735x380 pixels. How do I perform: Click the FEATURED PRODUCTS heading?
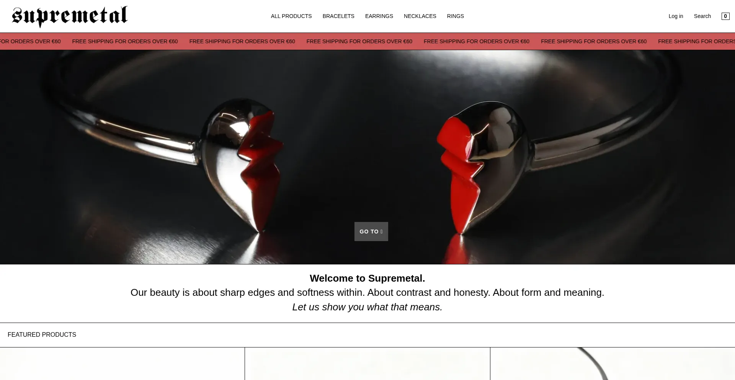(42, 334)
